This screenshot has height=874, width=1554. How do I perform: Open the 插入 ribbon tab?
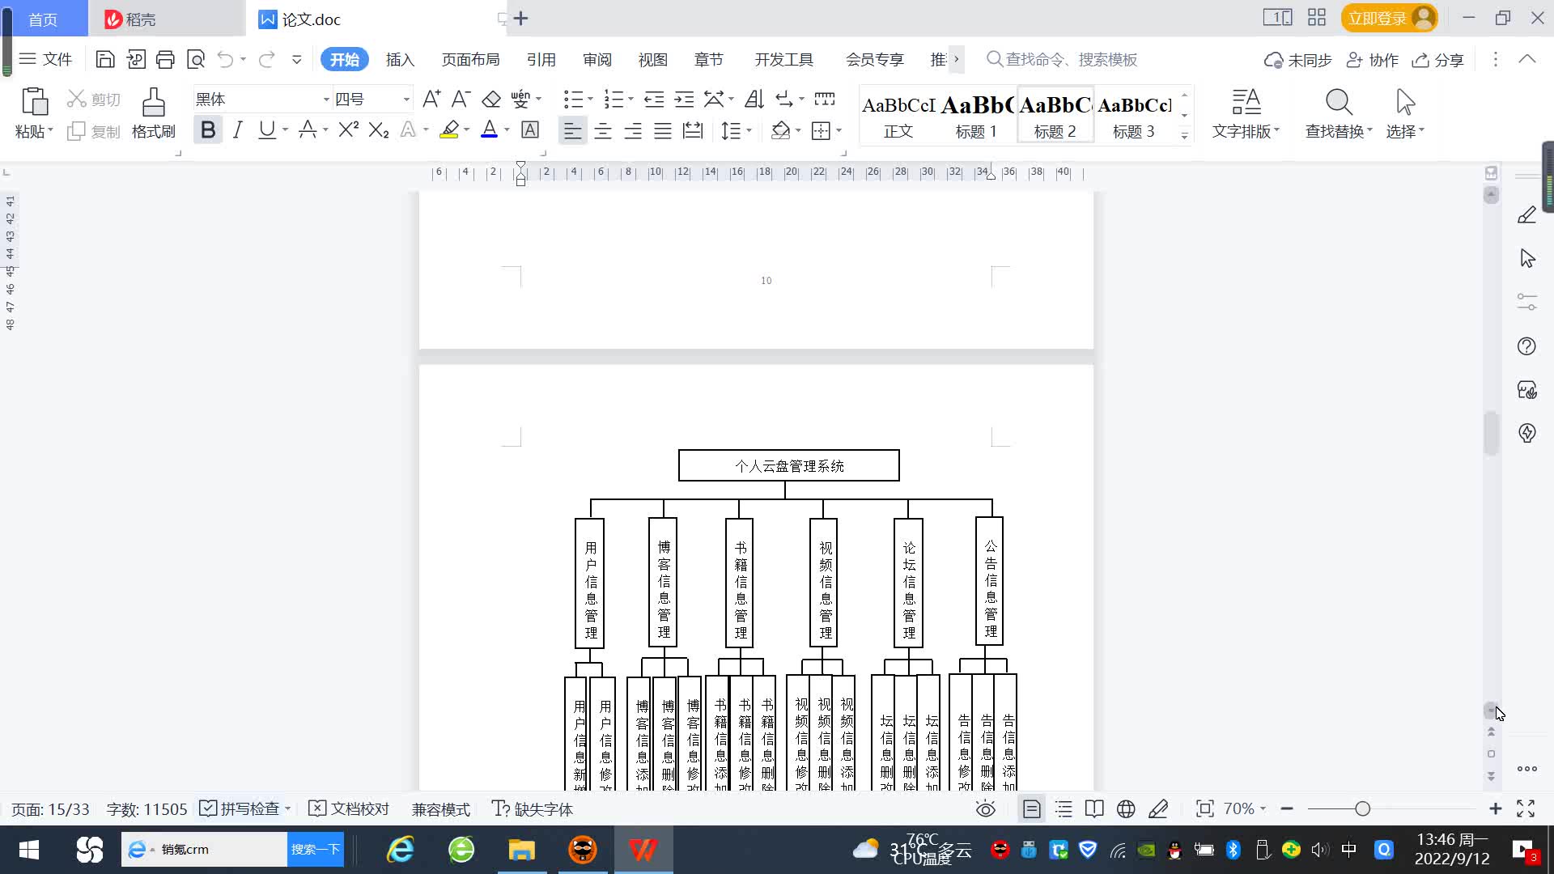[400, 59]
